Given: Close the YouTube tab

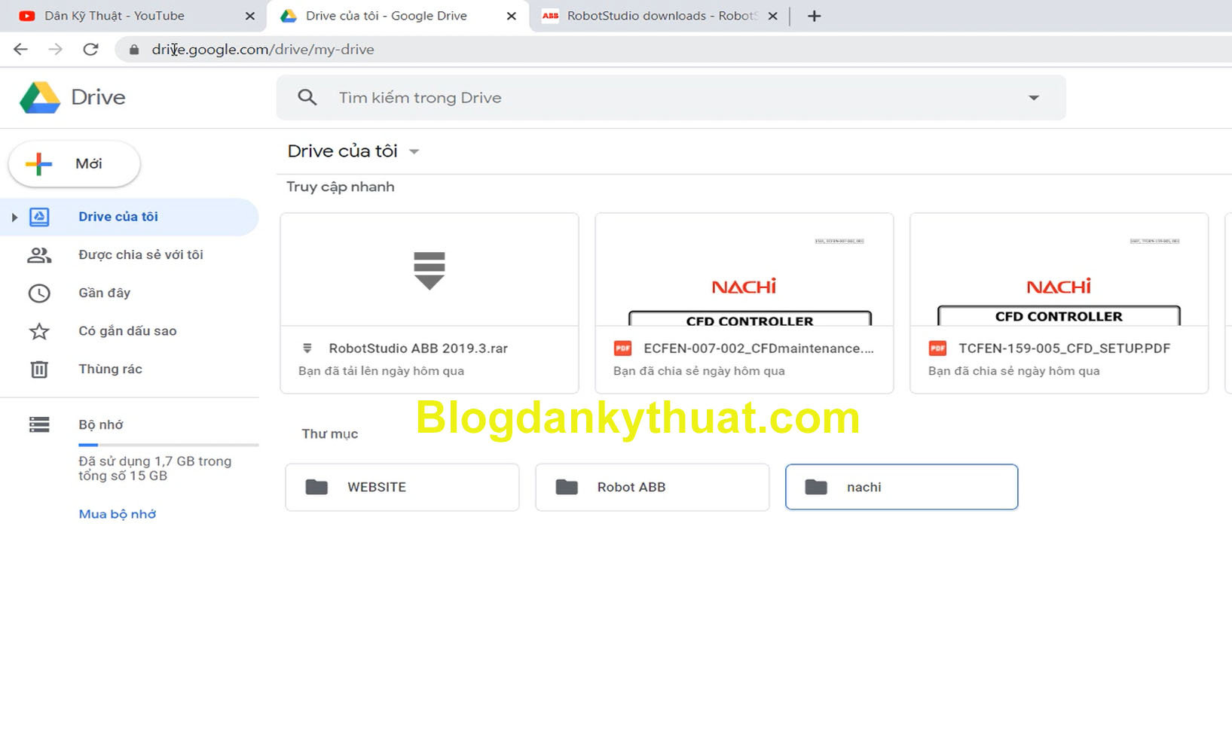Looking at the screenshot, I should [250, 16].
